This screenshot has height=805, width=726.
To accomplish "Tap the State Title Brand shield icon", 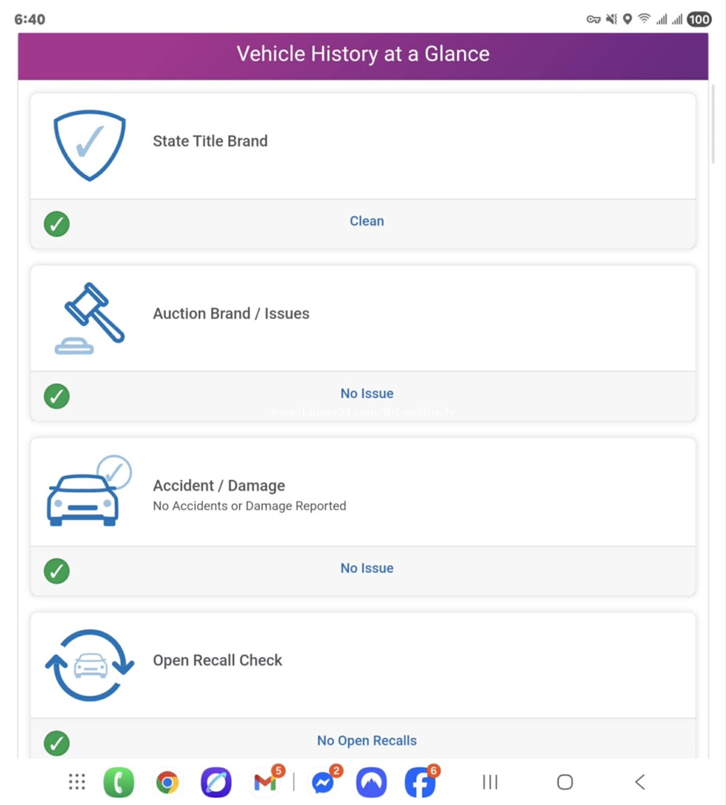I will 90,145.
